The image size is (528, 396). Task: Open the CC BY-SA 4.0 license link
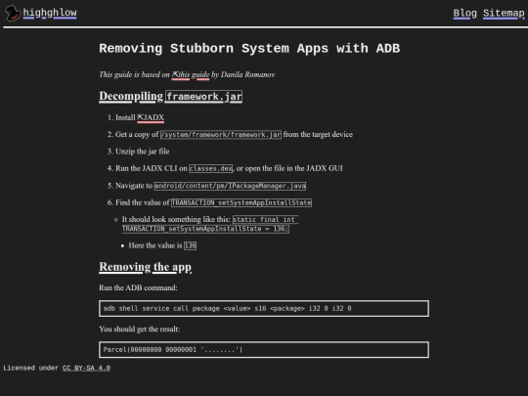pos(86,368)
